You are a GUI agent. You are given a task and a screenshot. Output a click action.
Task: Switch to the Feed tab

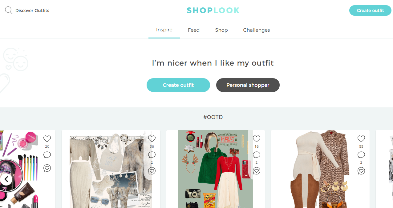tap(194, 30)
